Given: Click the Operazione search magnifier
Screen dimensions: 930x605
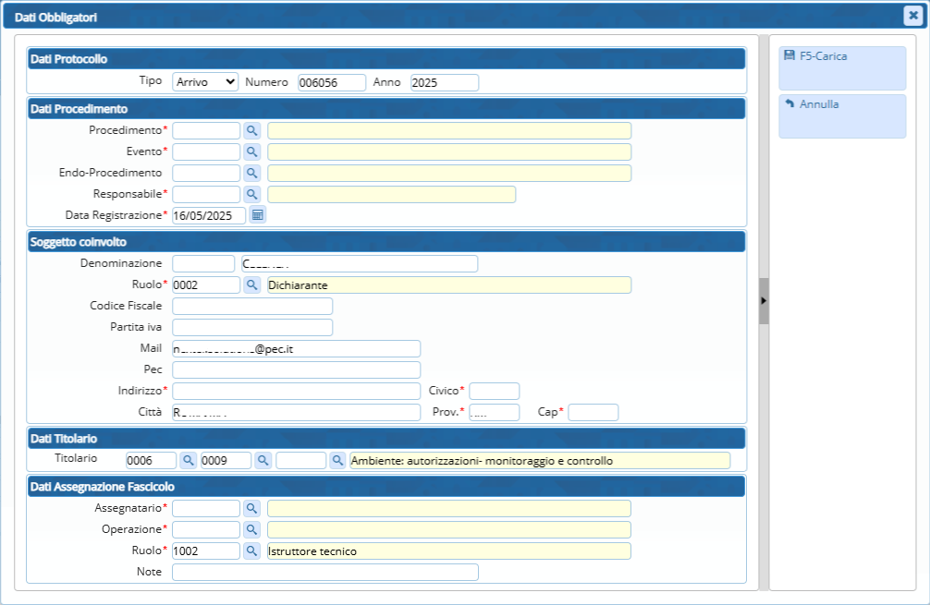Looking at the screenshot, I should 253,529.
